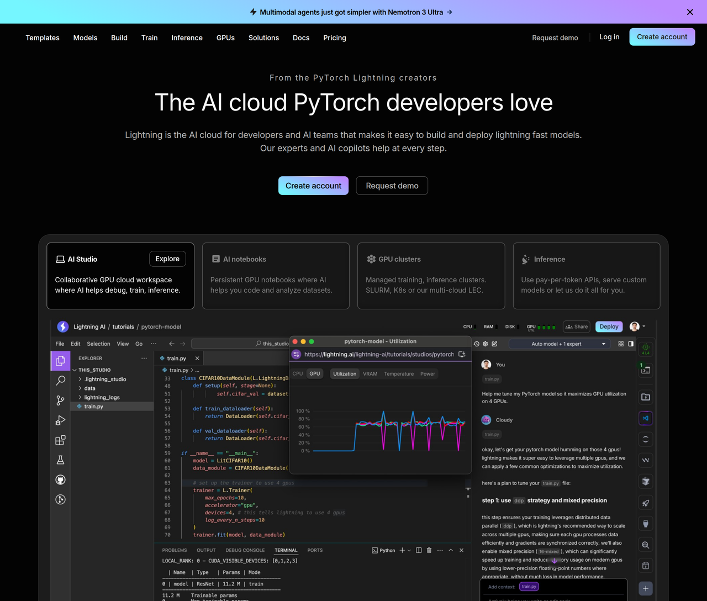Open the File menu in the editor
The height and width of the screenshot is (601, 707).
click(x=60, y=344)
